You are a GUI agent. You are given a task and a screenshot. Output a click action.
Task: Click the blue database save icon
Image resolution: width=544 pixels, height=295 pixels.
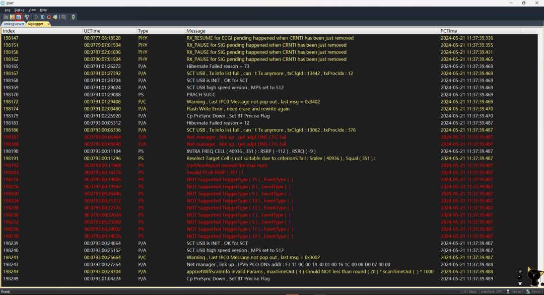(x=19, y=17)
